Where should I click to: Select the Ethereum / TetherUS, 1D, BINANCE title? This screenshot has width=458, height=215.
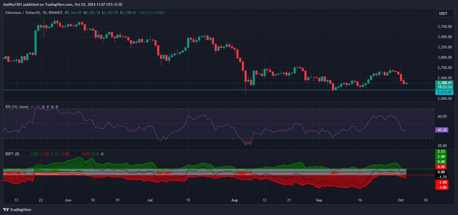tap(34, 13)
